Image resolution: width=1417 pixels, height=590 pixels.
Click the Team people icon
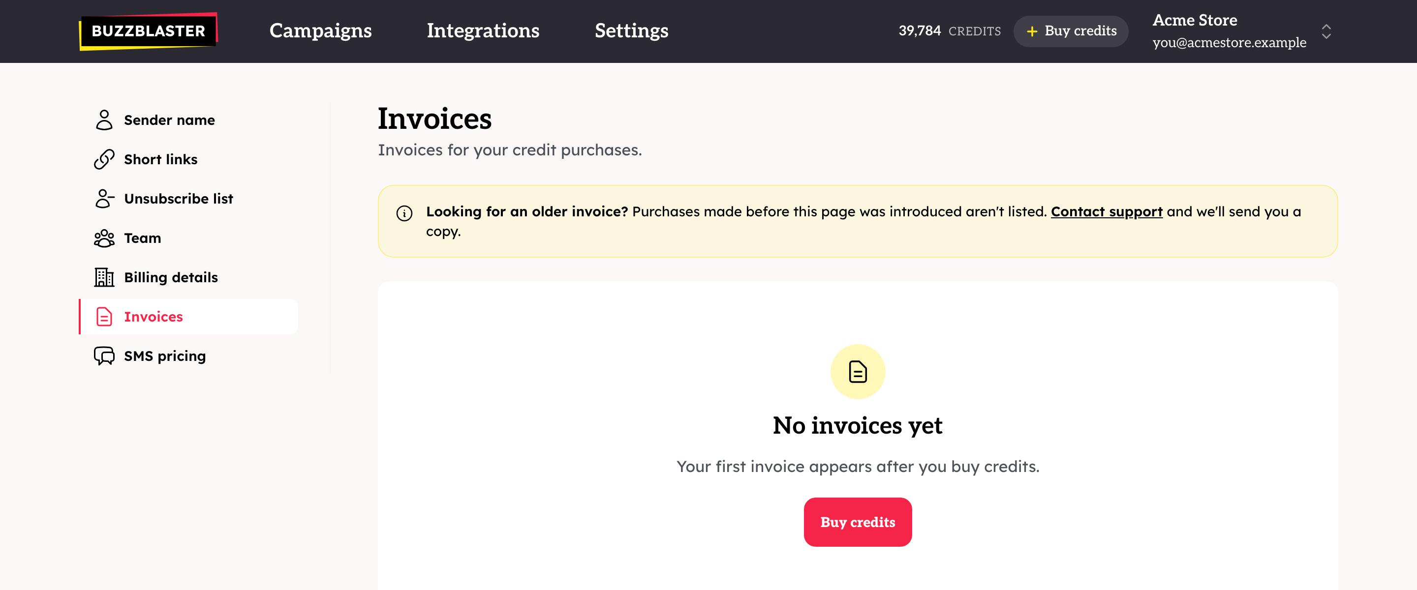click(x=104, y=238)
